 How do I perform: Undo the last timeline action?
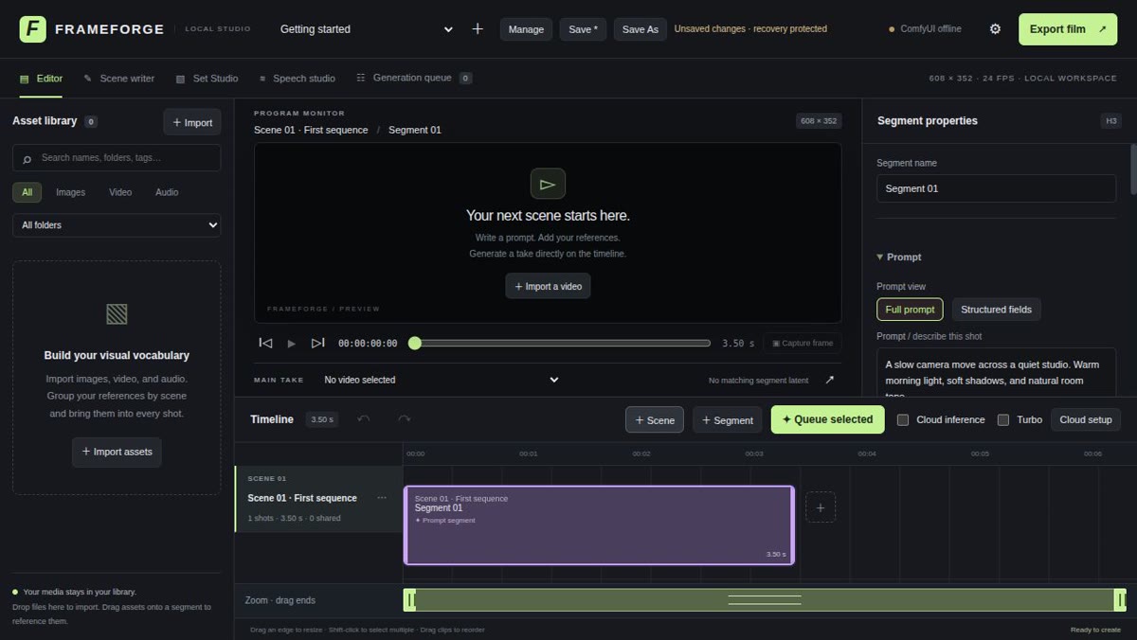point(364,419)
